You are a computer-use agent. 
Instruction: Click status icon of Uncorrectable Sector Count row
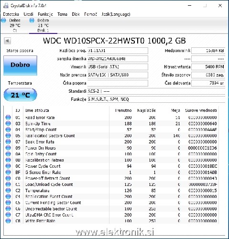click(8, 209)
